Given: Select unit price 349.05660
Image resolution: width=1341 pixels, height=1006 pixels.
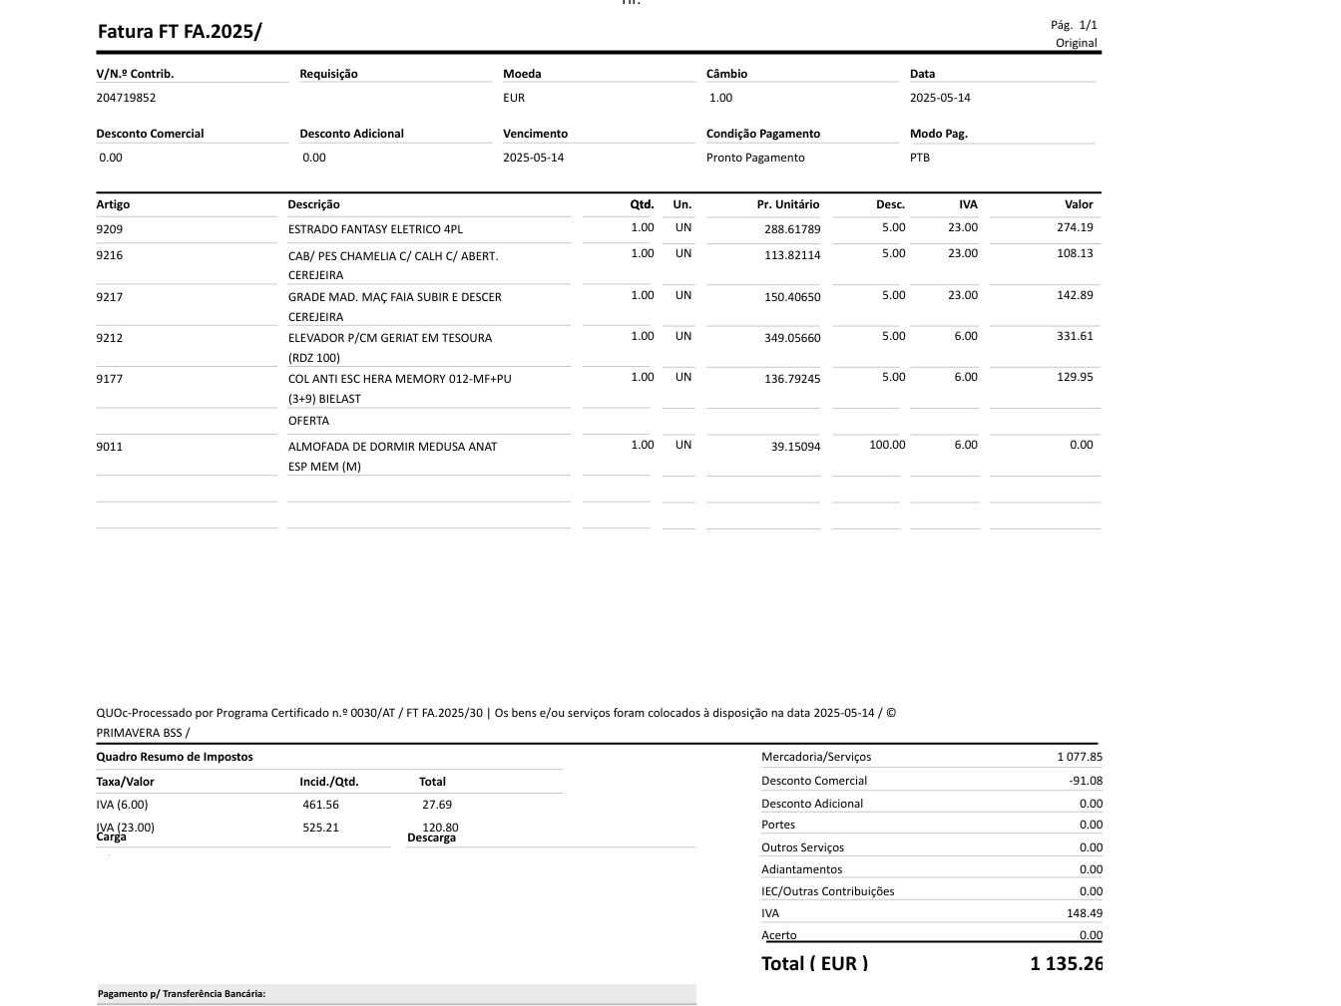Looking at the screenshot, I should click(x=792, y=338).
